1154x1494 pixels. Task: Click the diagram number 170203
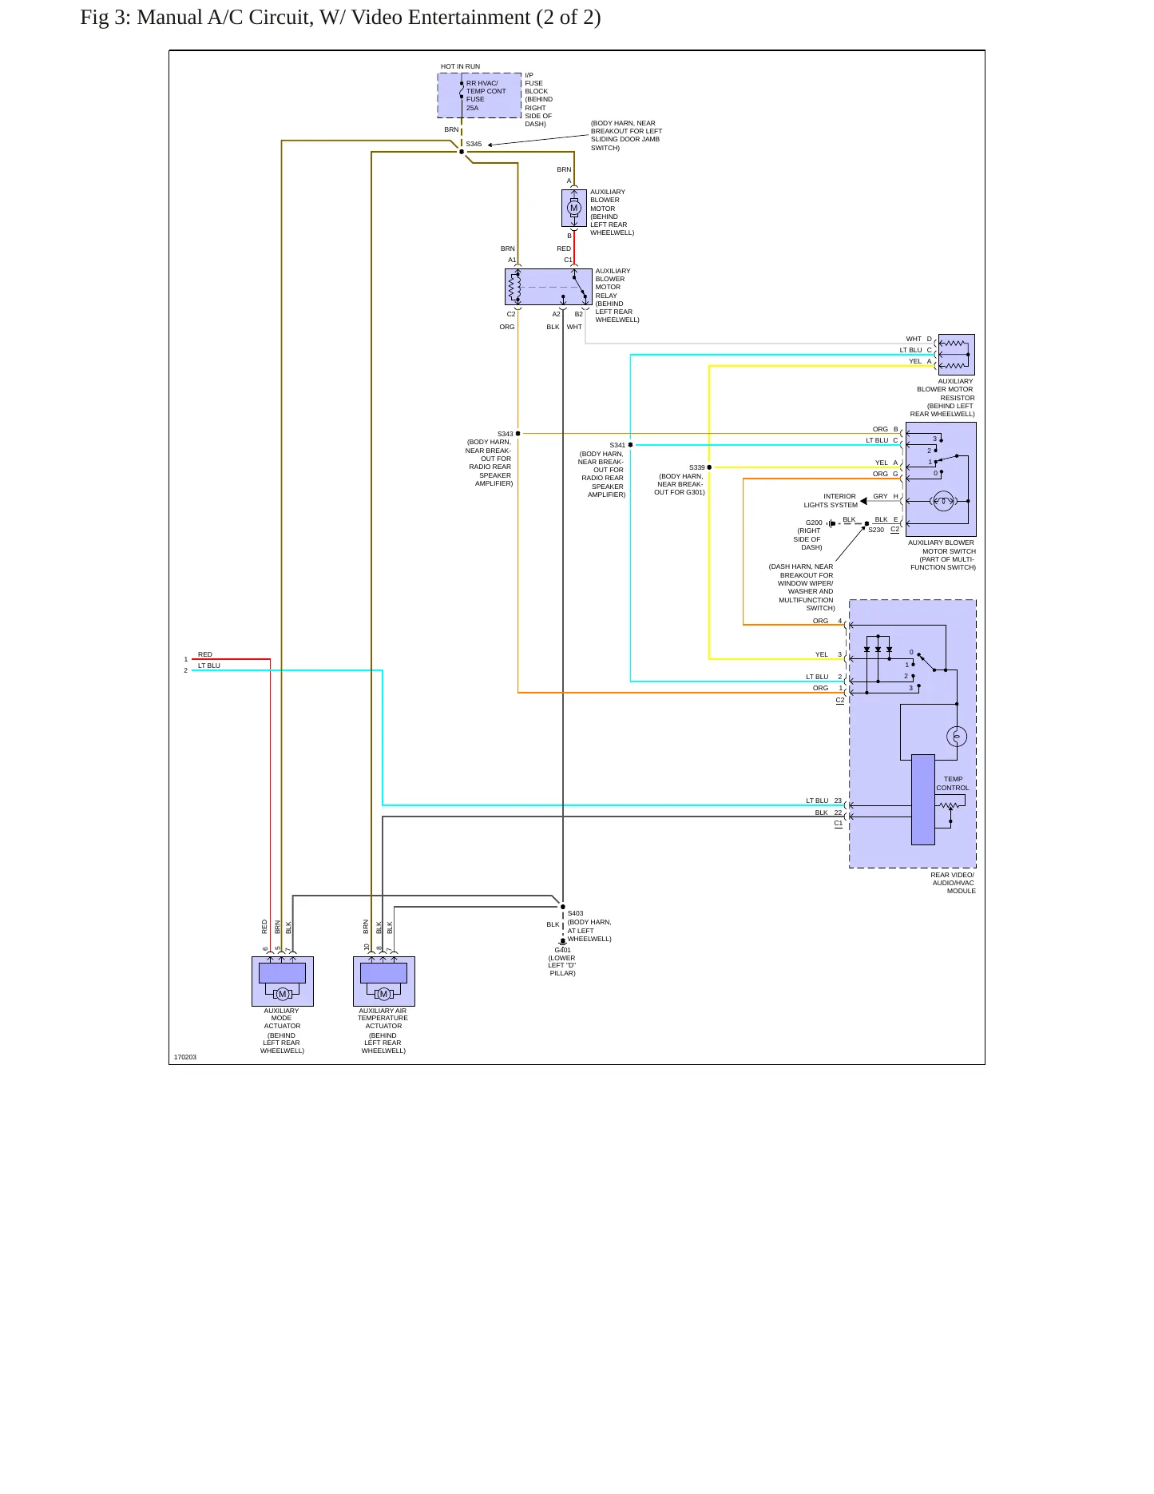pyautogui.click(x=185, y=1057)
